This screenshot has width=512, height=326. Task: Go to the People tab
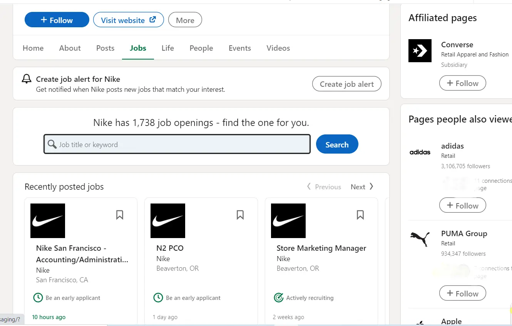201,48
